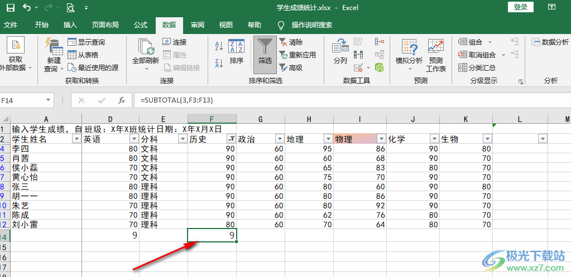This screenshot has height=277, width=571.
Task: Click the Name Box showing F14
Action: 22,100
